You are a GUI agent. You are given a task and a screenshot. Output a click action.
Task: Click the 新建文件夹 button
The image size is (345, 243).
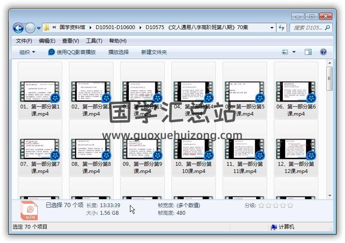click(x=154, y=52)
